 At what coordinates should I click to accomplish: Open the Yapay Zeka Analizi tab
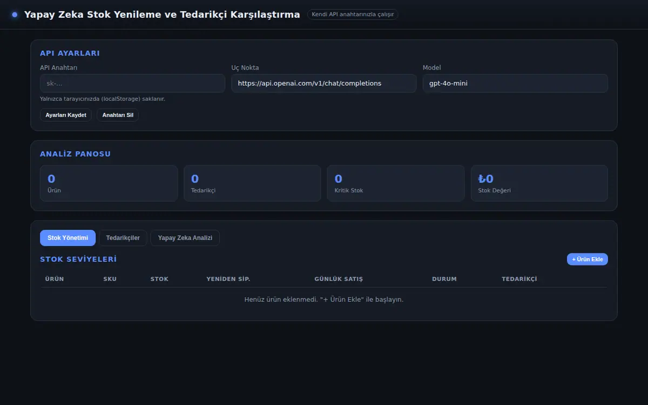point(185,238)
